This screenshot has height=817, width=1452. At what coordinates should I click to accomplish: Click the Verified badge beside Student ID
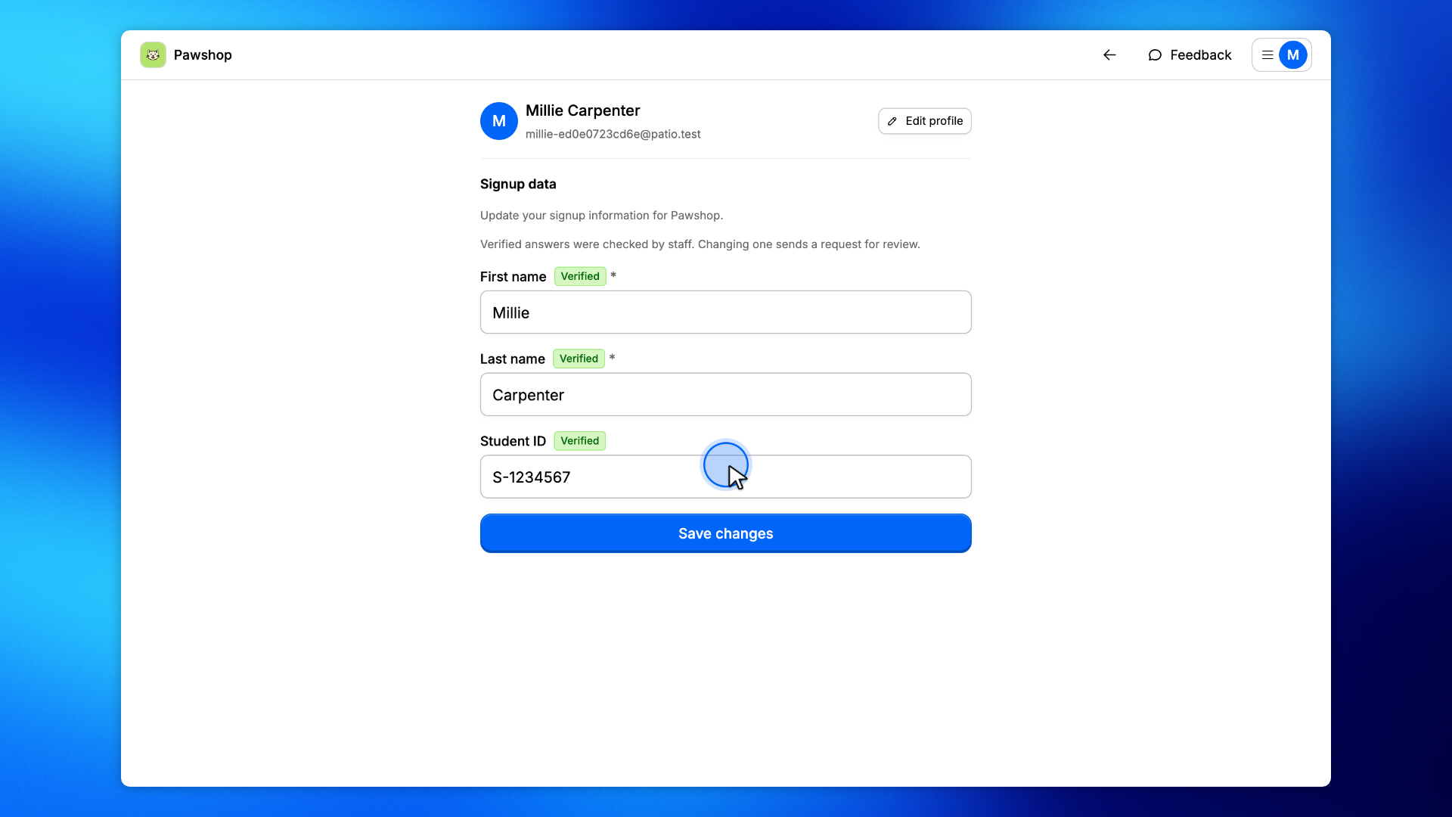[580, 442]
